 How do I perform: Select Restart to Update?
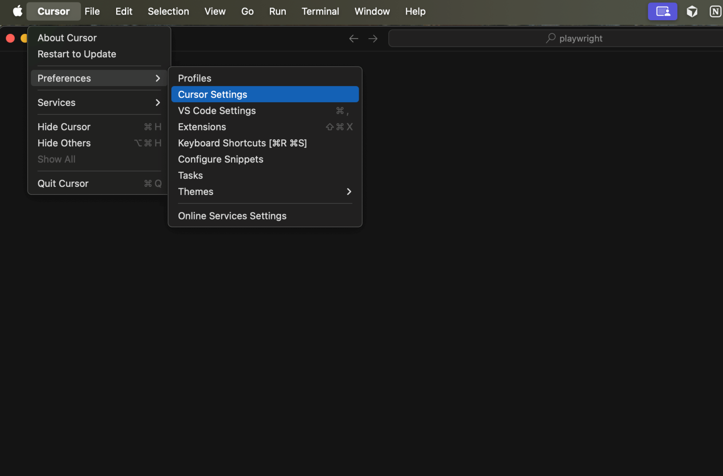click(x=77, y=54)
